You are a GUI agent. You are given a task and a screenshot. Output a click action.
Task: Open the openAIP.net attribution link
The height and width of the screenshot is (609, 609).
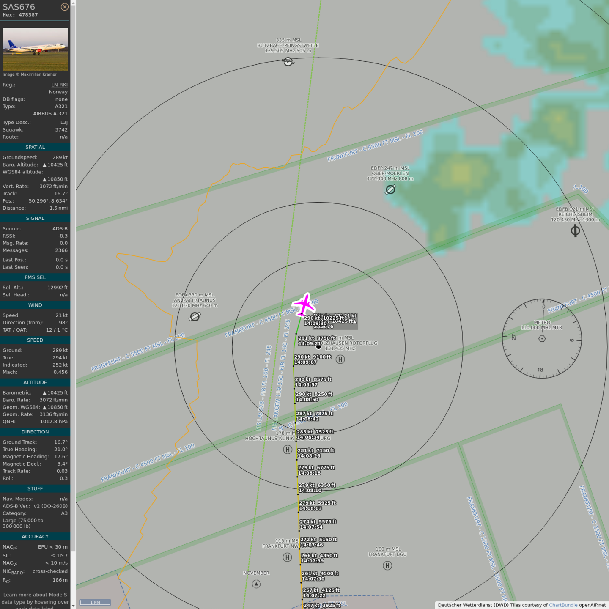592,605
